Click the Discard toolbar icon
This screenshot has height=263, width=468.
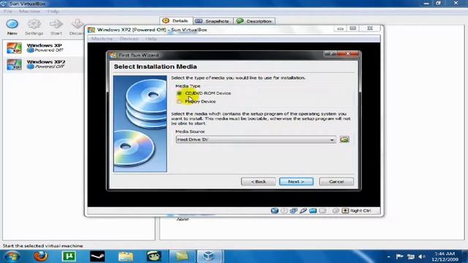pos(78,24)
